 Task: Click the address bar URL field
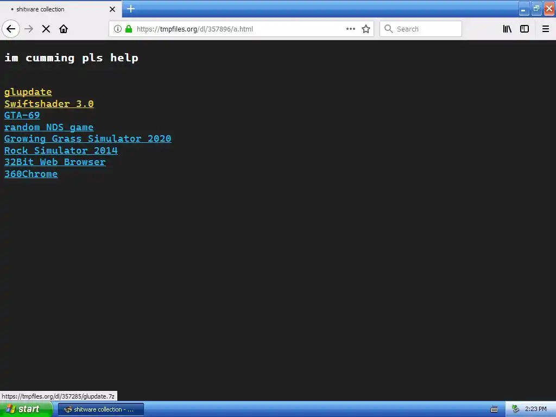[241, 29]
